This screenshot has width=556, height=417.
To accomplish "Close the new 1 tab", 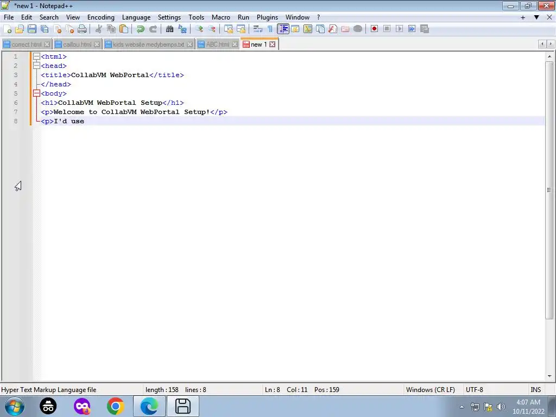I will (273, 45).
